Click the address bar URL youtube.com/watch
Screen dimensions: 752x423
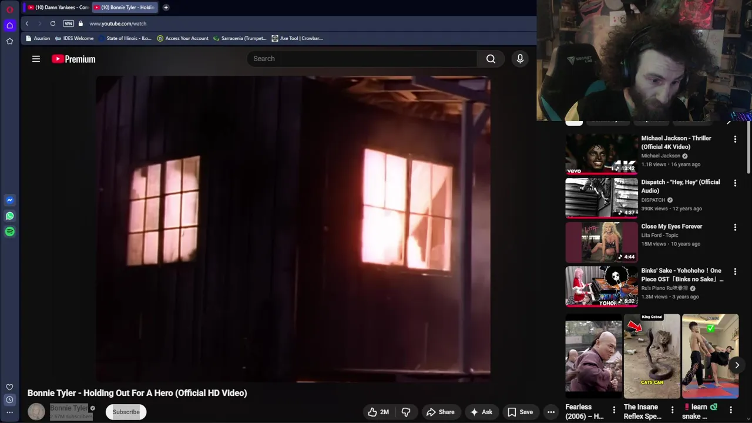(117, 23)
